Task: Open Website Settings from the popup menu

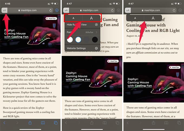Action: 82,48
